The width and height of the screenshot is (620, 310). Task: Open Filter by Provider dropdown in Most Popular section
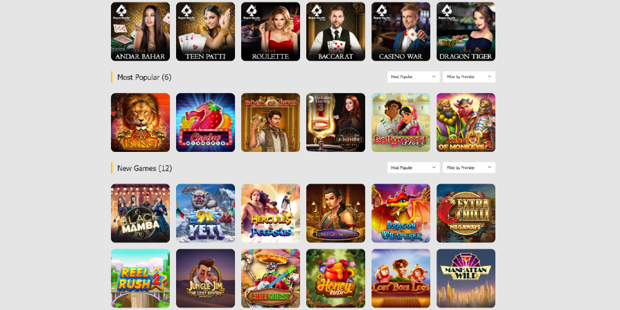(469, 77)
